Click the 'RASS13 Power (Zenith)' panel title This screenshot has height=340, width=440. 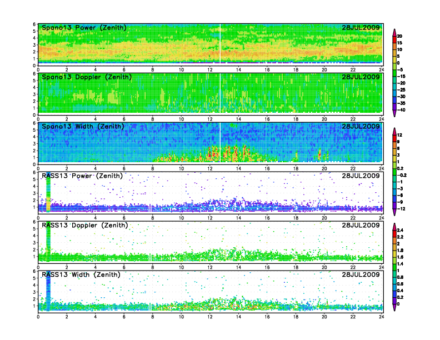tap(82, 176)
